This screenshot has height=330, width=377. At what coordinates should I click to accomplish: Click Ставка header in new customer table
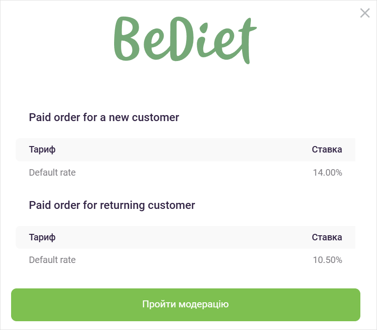pos(327,150)
